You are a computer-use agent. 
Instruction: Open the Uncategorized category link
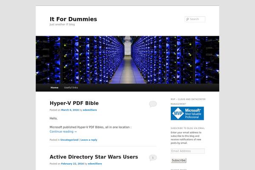(69, 140)
